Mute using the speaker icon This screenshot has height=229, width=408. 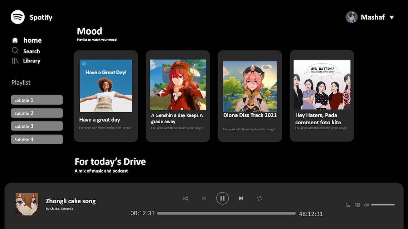(366, 205)
